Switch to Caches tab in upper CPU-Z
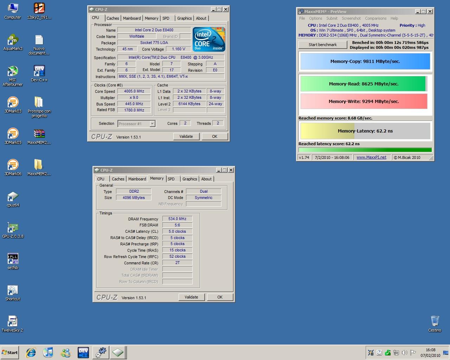The width and height of the screenshot is (450, 360). click(113, 18)
